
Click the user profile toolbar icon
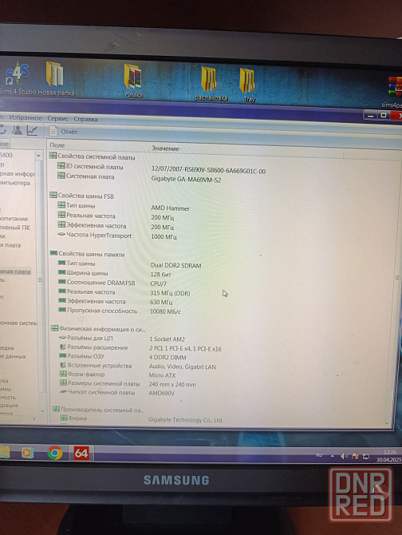17,130
